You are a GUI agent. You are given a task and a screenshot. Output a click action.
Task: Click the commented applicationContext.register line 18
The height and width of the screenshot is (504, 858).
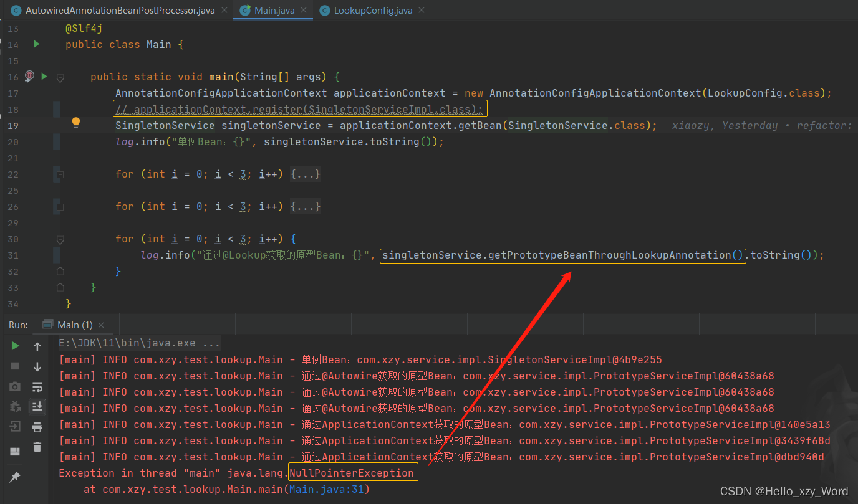pyautogui.click(x=299, y=110)
